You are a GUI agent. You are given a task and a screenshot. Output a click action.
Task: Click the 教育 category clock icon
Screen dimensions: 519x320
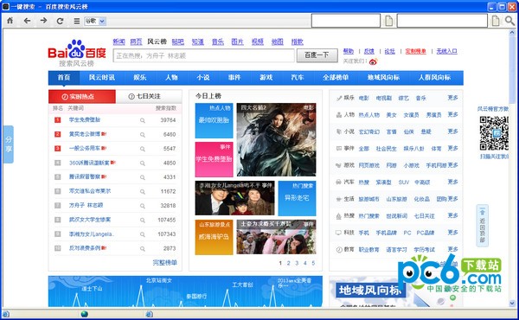[339, 250]
